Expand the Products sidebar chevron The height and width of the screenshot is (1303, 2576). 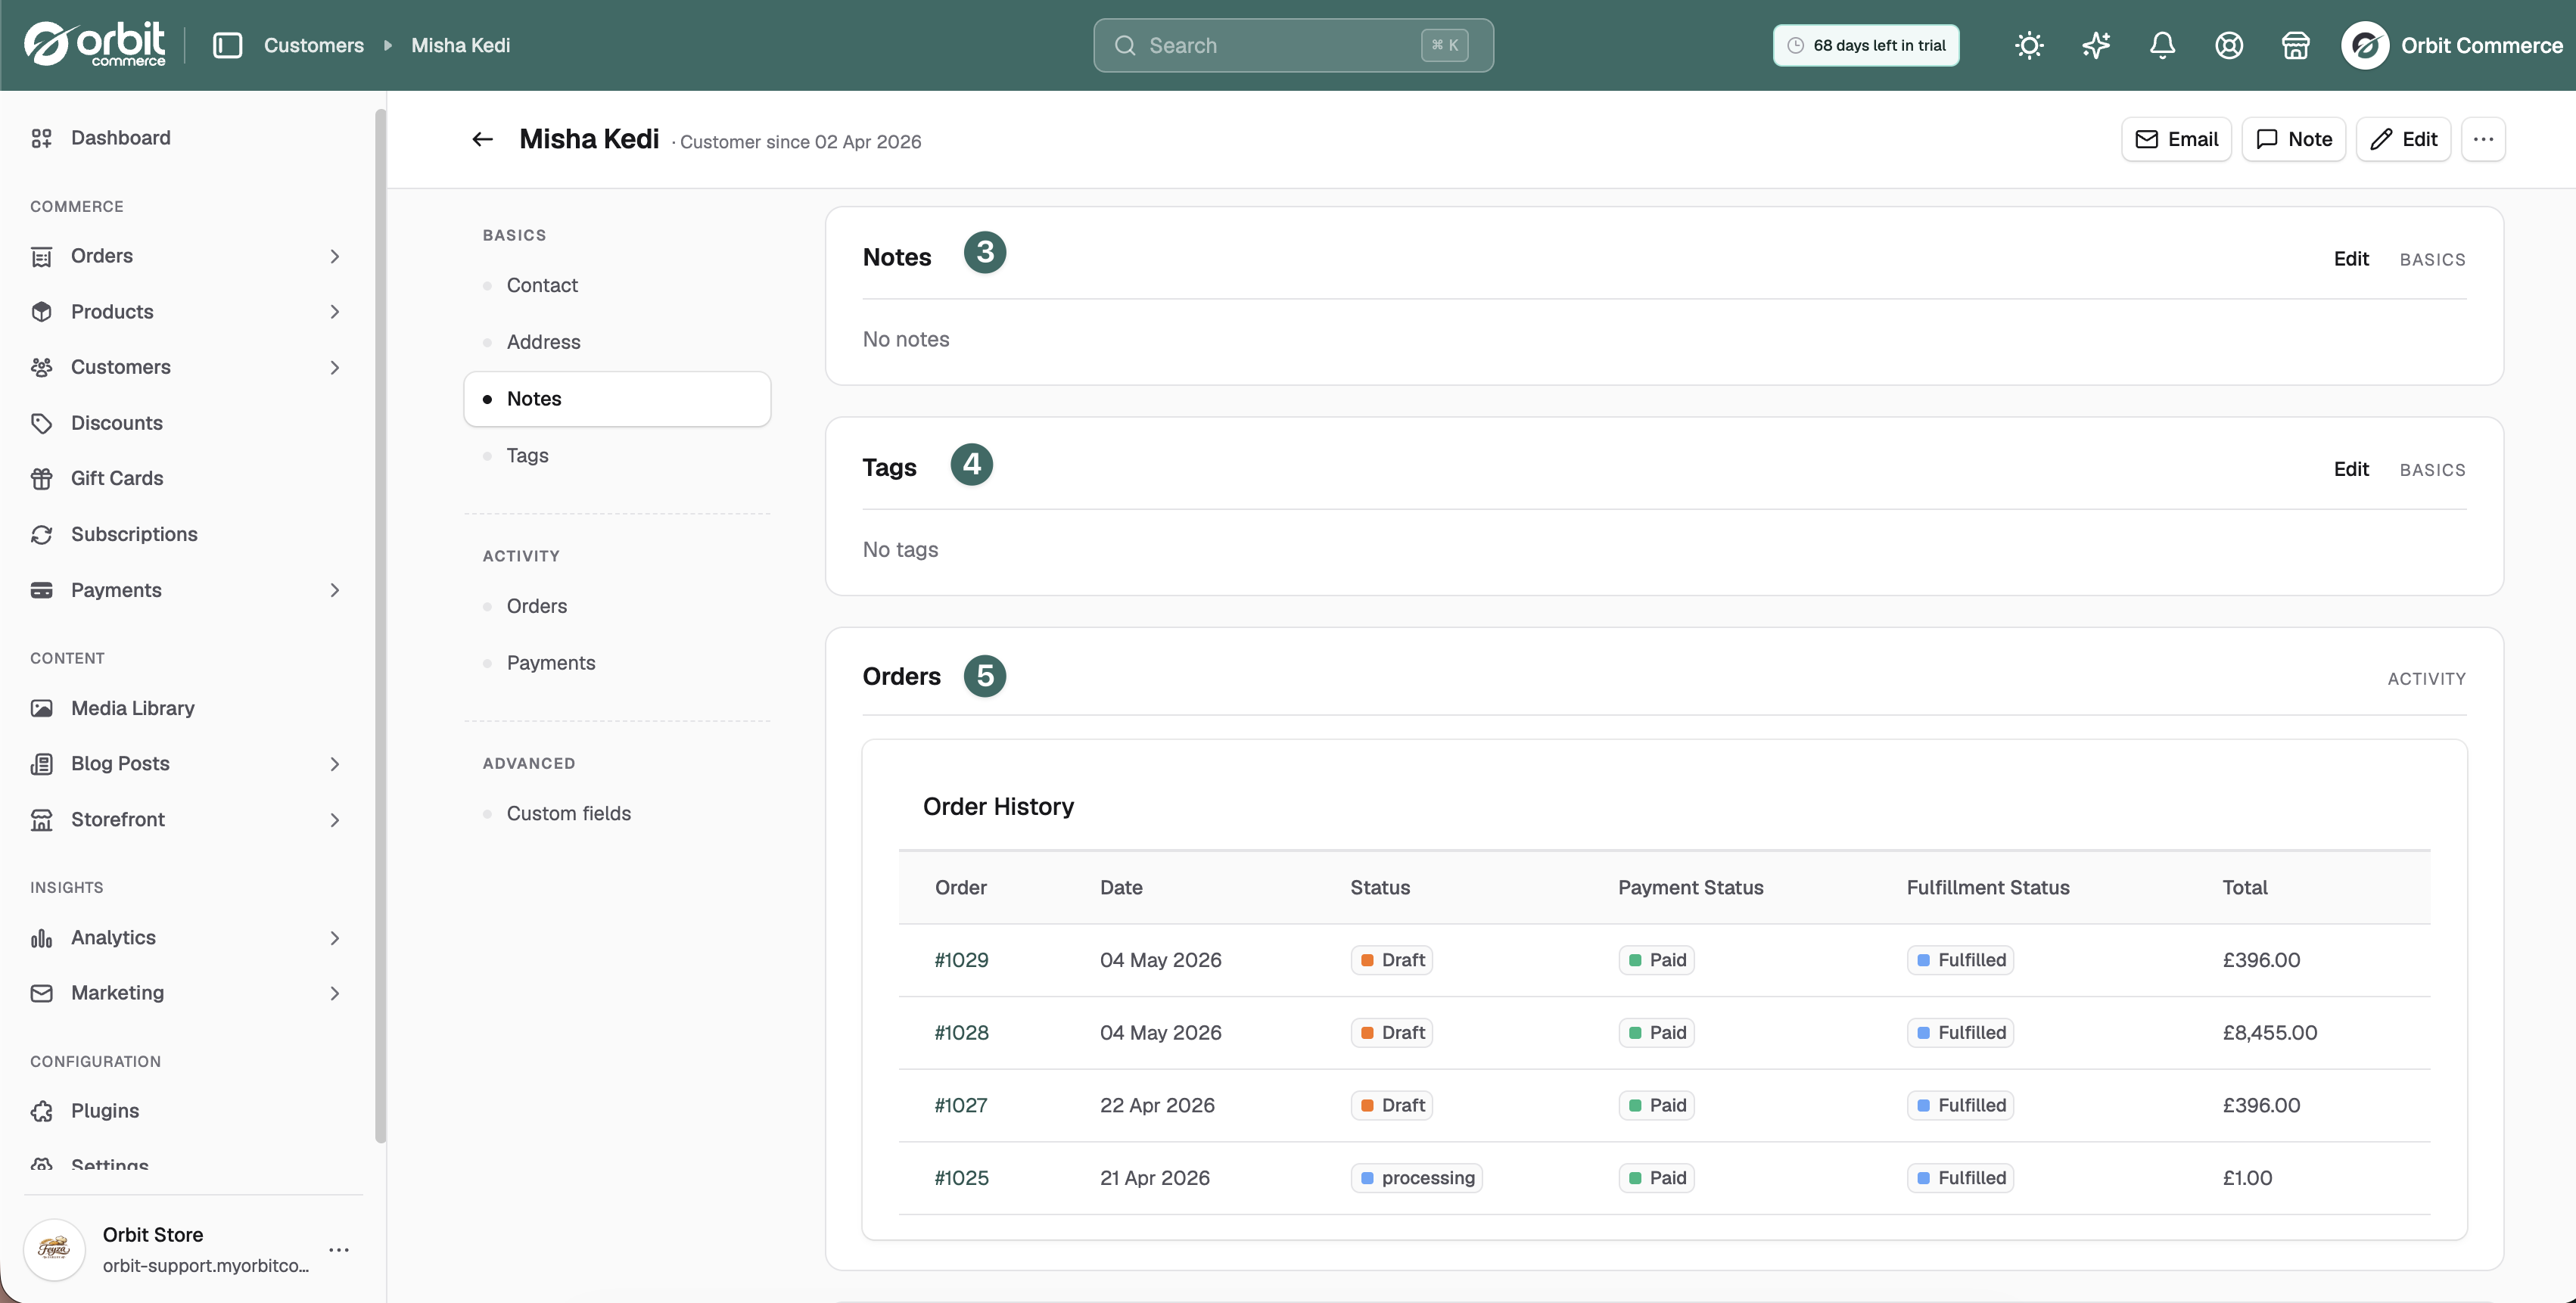(x=335, y=312)
